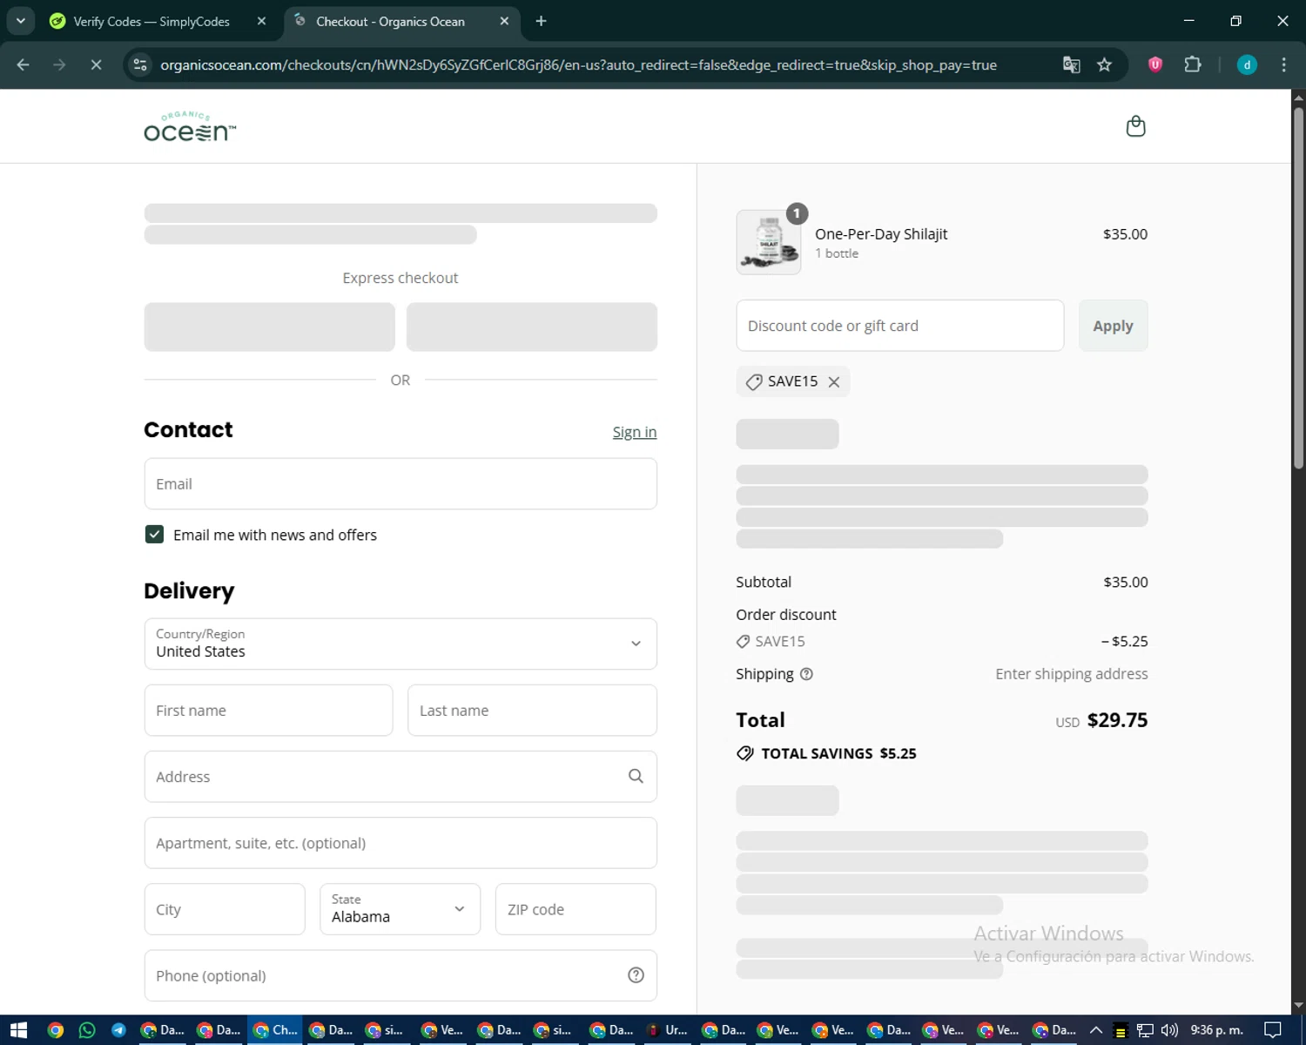Stop page loading in browser toolbar
The image size is (1306, 1045).
pyautogui.click(x=96, y=64)
